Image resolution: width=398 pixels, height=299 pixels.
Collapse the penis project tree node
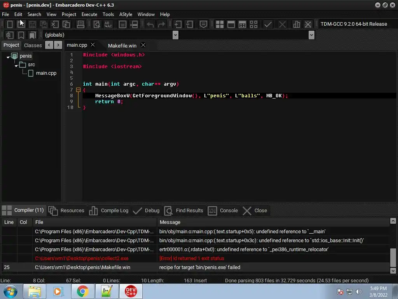[8, 57]
